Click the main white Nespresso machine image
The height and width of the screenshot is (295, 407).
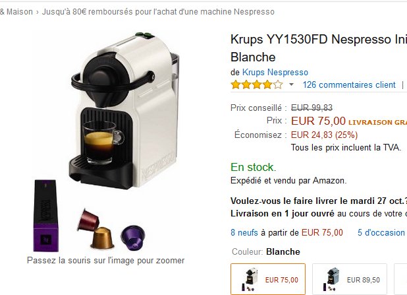pyautogui.click(x=125, y=110)
